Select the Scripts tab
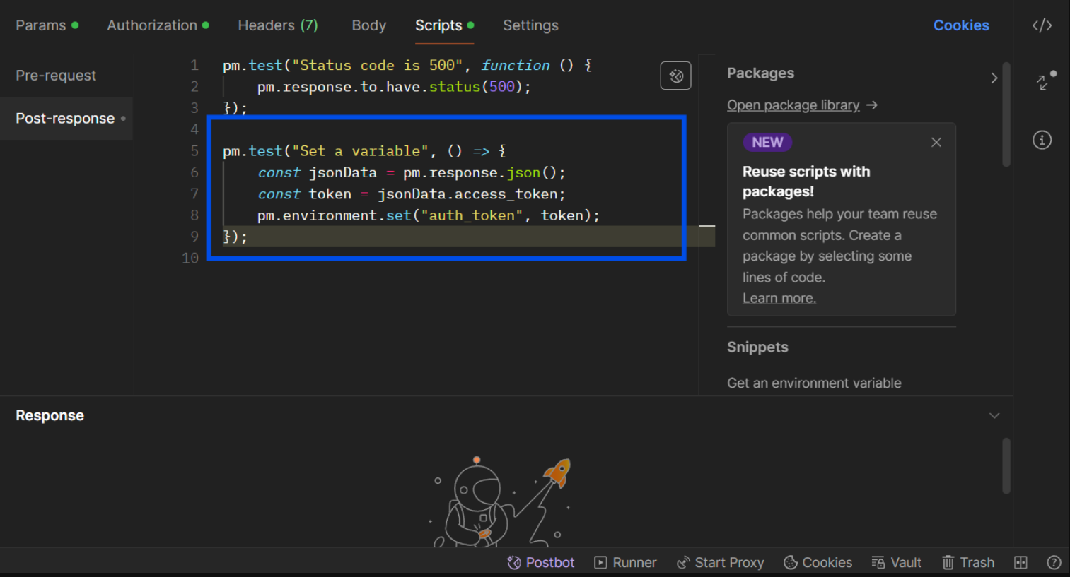 444,25
